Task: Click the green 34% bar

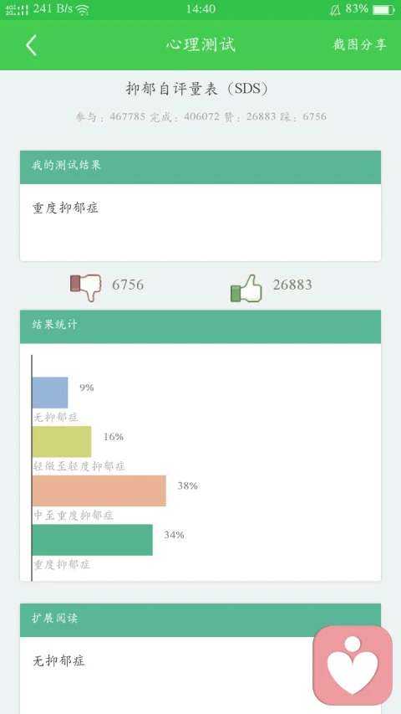Action: pos(92,540)
